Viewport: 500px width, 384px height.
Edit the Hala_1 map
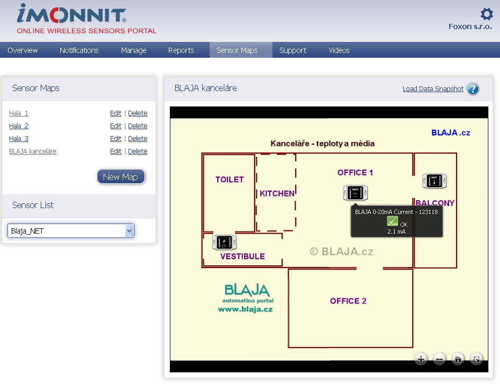(116, 113)
